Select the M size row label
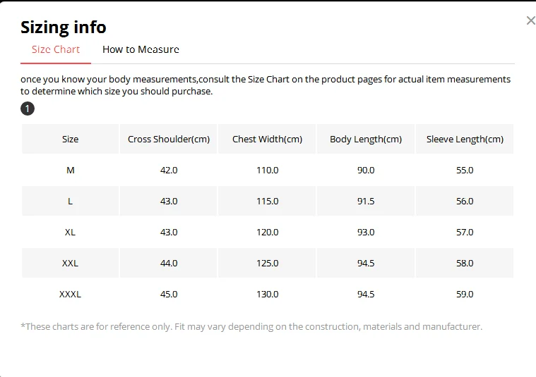 (x=70, y=171)
